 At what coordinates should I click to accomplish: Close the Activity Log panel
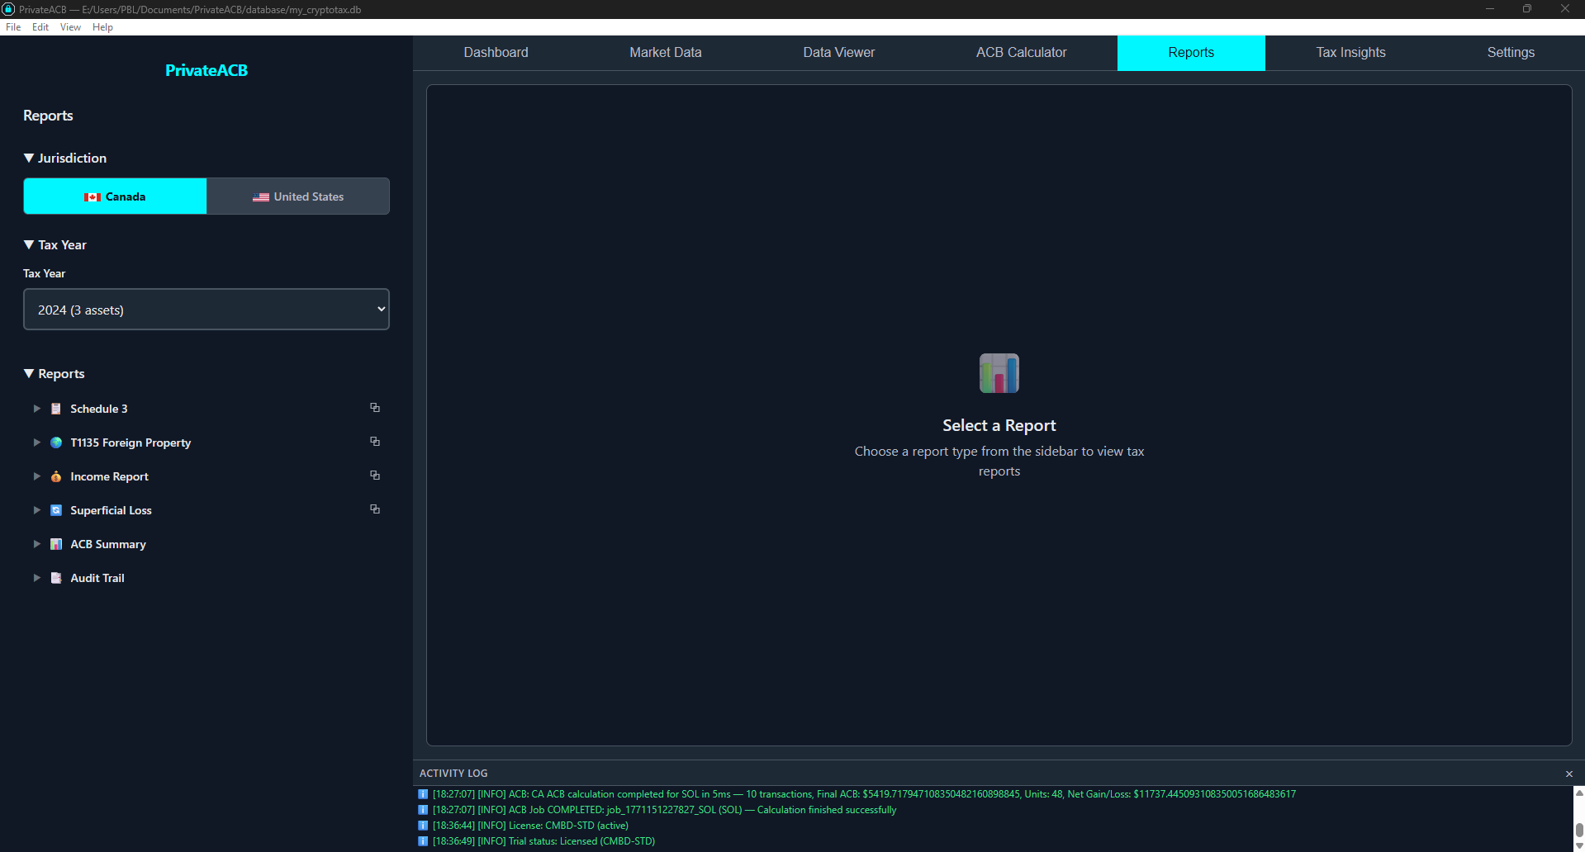click(1568, 774)
